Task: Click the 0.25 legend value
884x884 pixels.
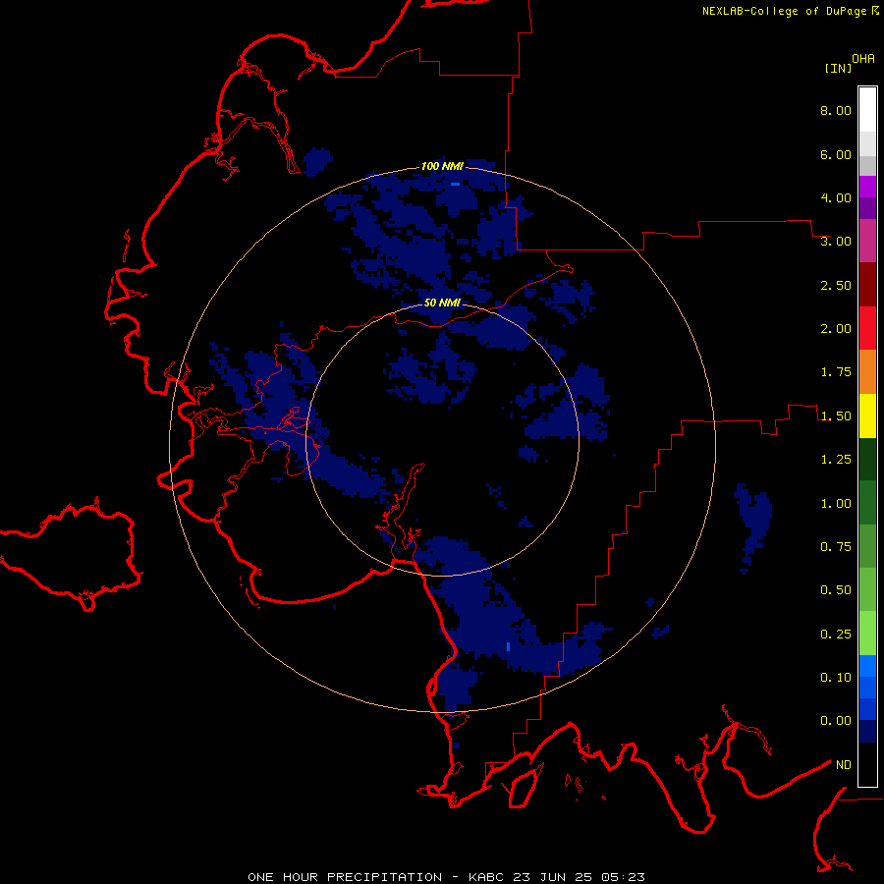Action: coord(836,635)
